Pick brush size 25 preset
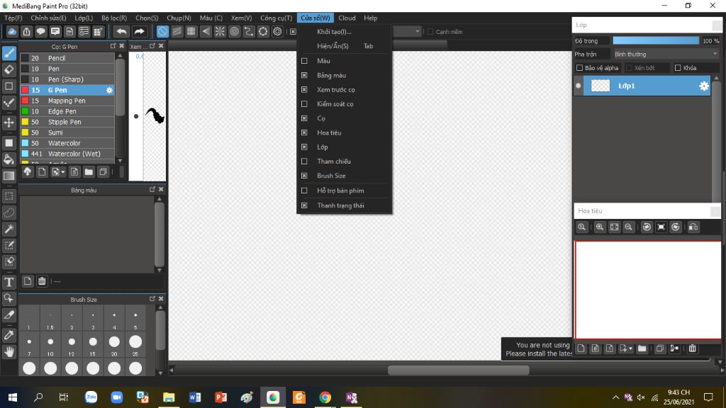The height and width of the screenshot is (408, 726). [x=135, y=345]
